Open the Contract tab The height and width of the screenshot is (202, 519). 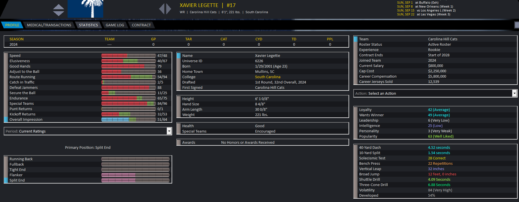[x=141, y=25]
